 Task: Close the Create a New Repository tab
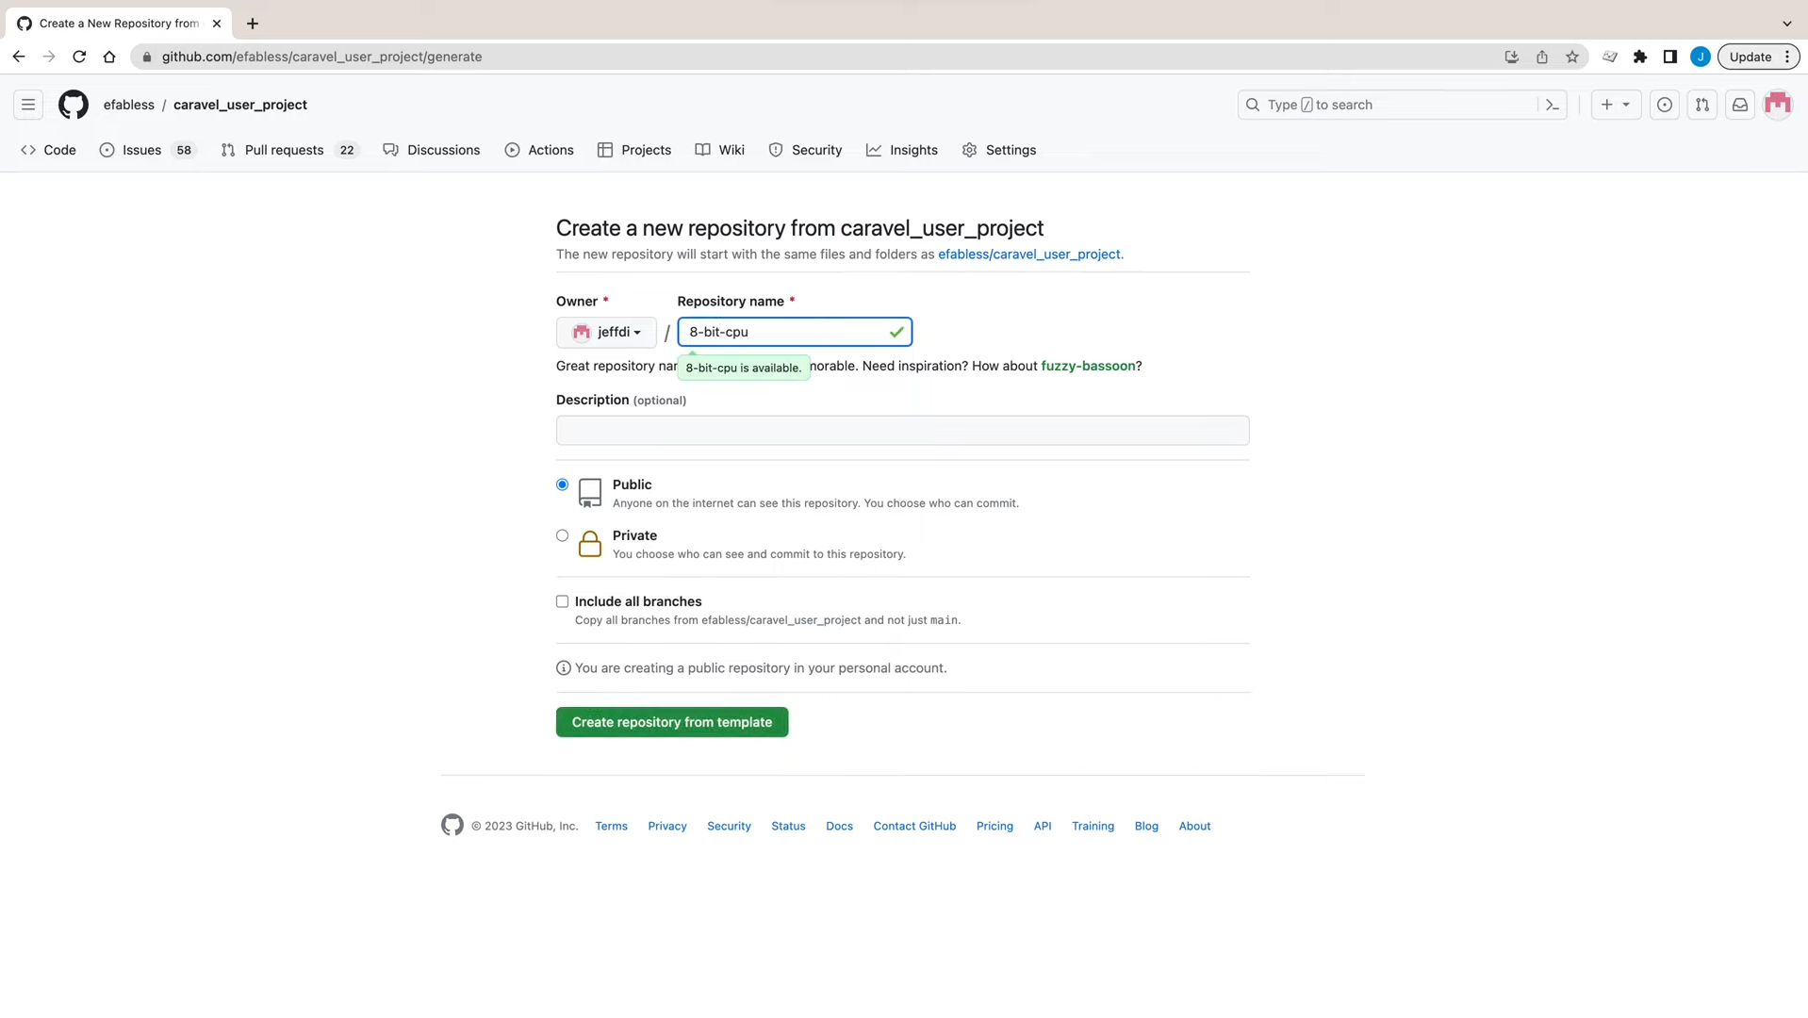click(216, 24)
